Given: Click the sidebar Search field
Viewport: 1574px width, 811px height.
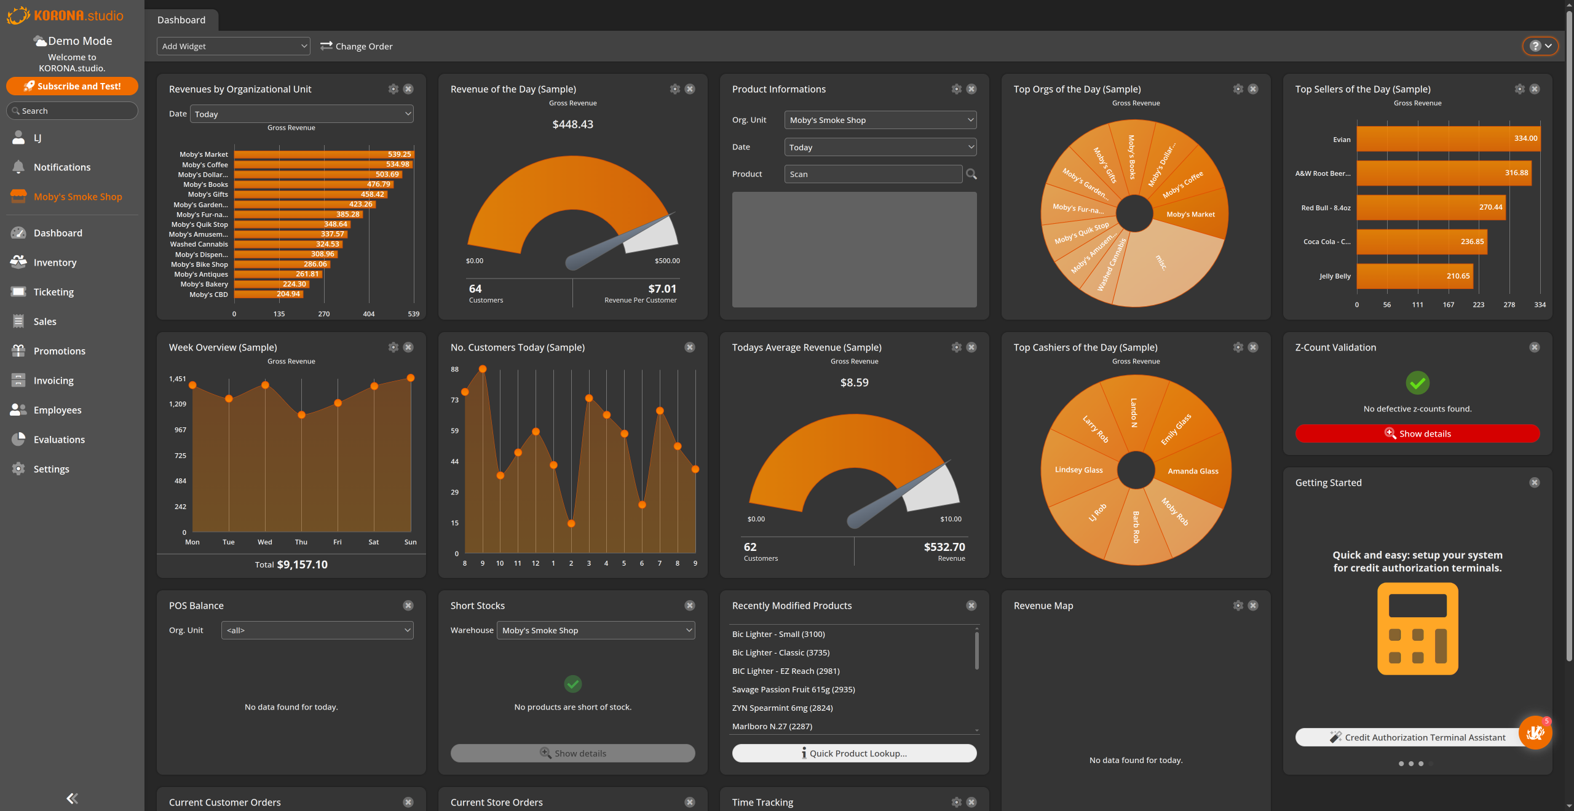Looking at the screenshot, I should point(72,111).
